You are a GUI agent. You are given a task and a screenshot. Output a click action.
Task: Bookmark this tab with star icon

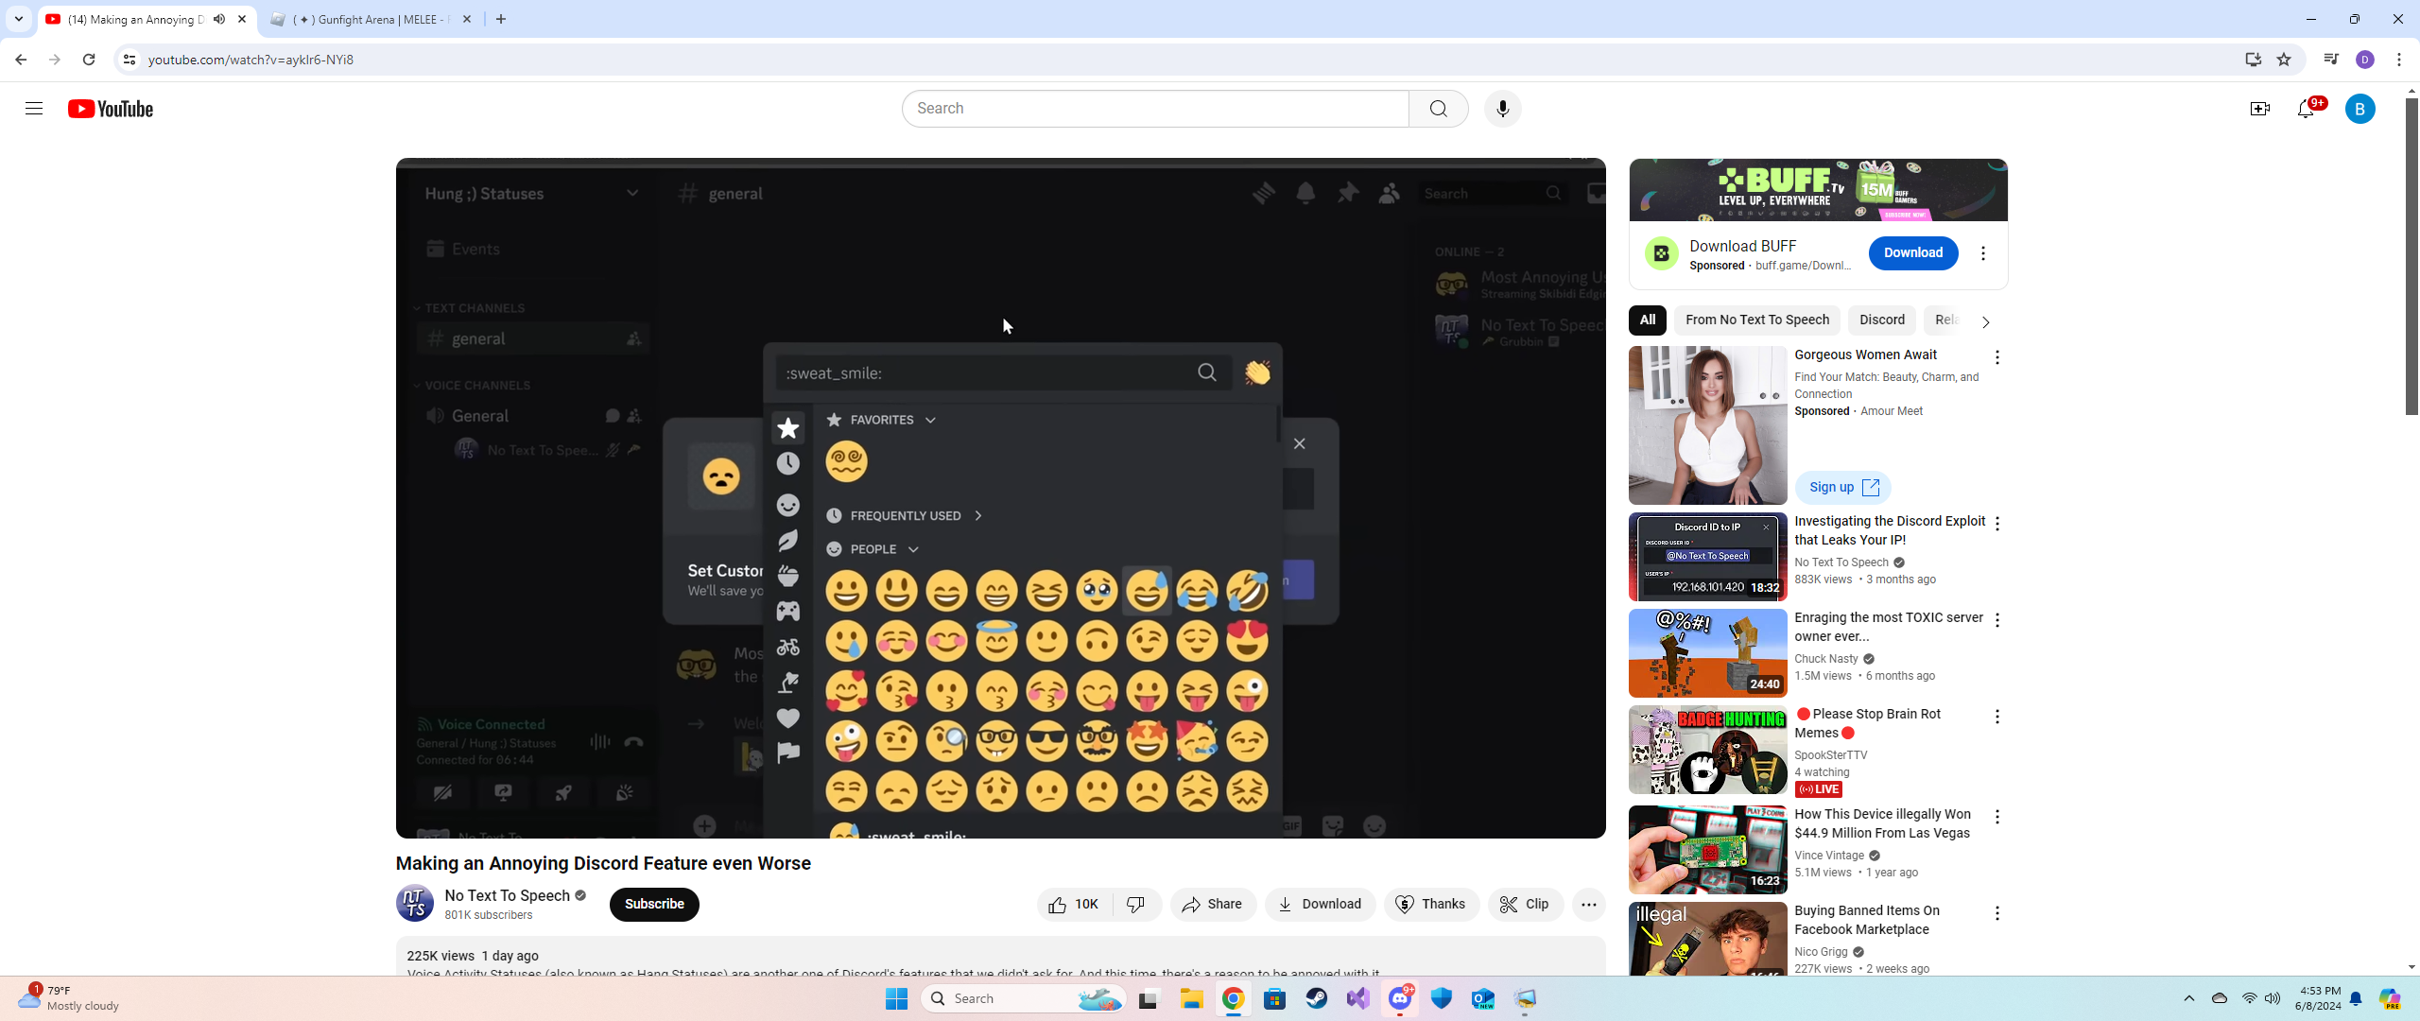coord(2284,60)
